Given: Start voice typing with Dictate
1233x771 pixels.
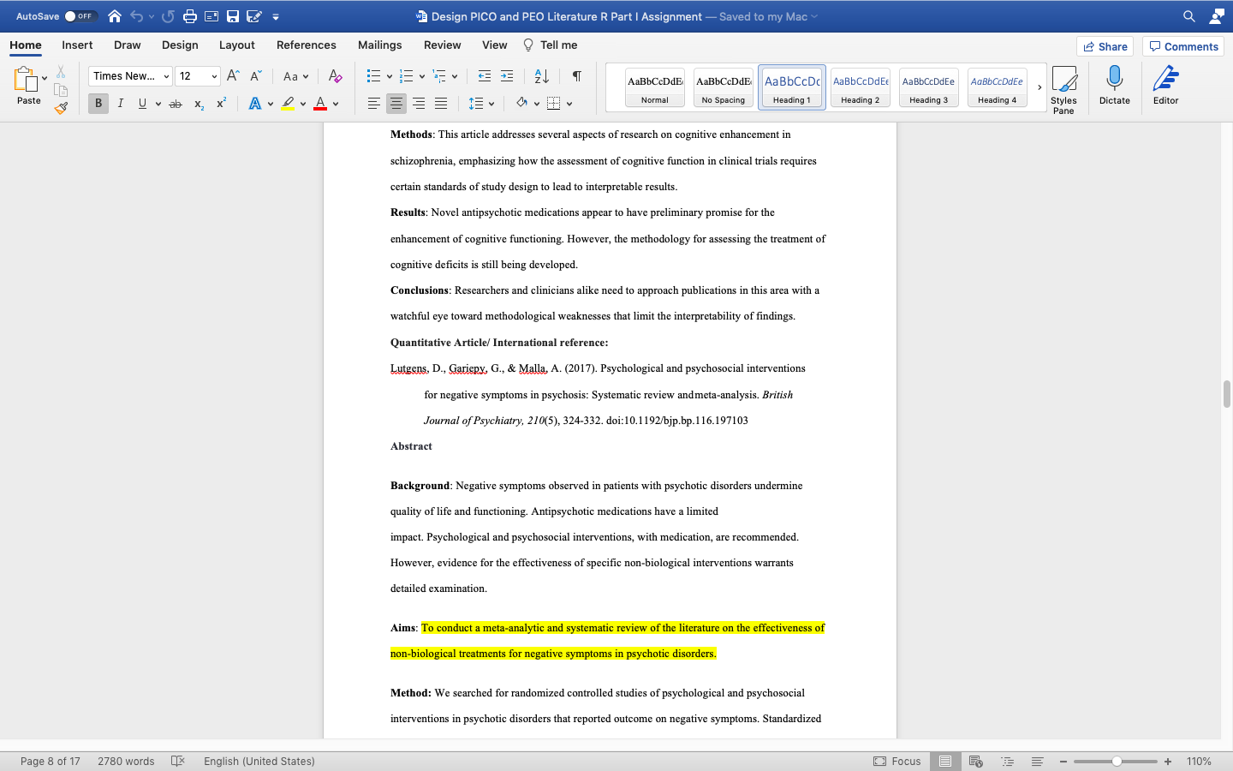Looking at the screenshot, I should click(x=1114, y=86).
